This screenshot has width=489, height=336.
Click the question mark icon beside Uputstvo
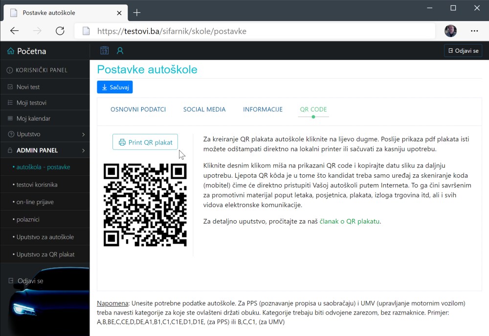[x=11, y=134]
